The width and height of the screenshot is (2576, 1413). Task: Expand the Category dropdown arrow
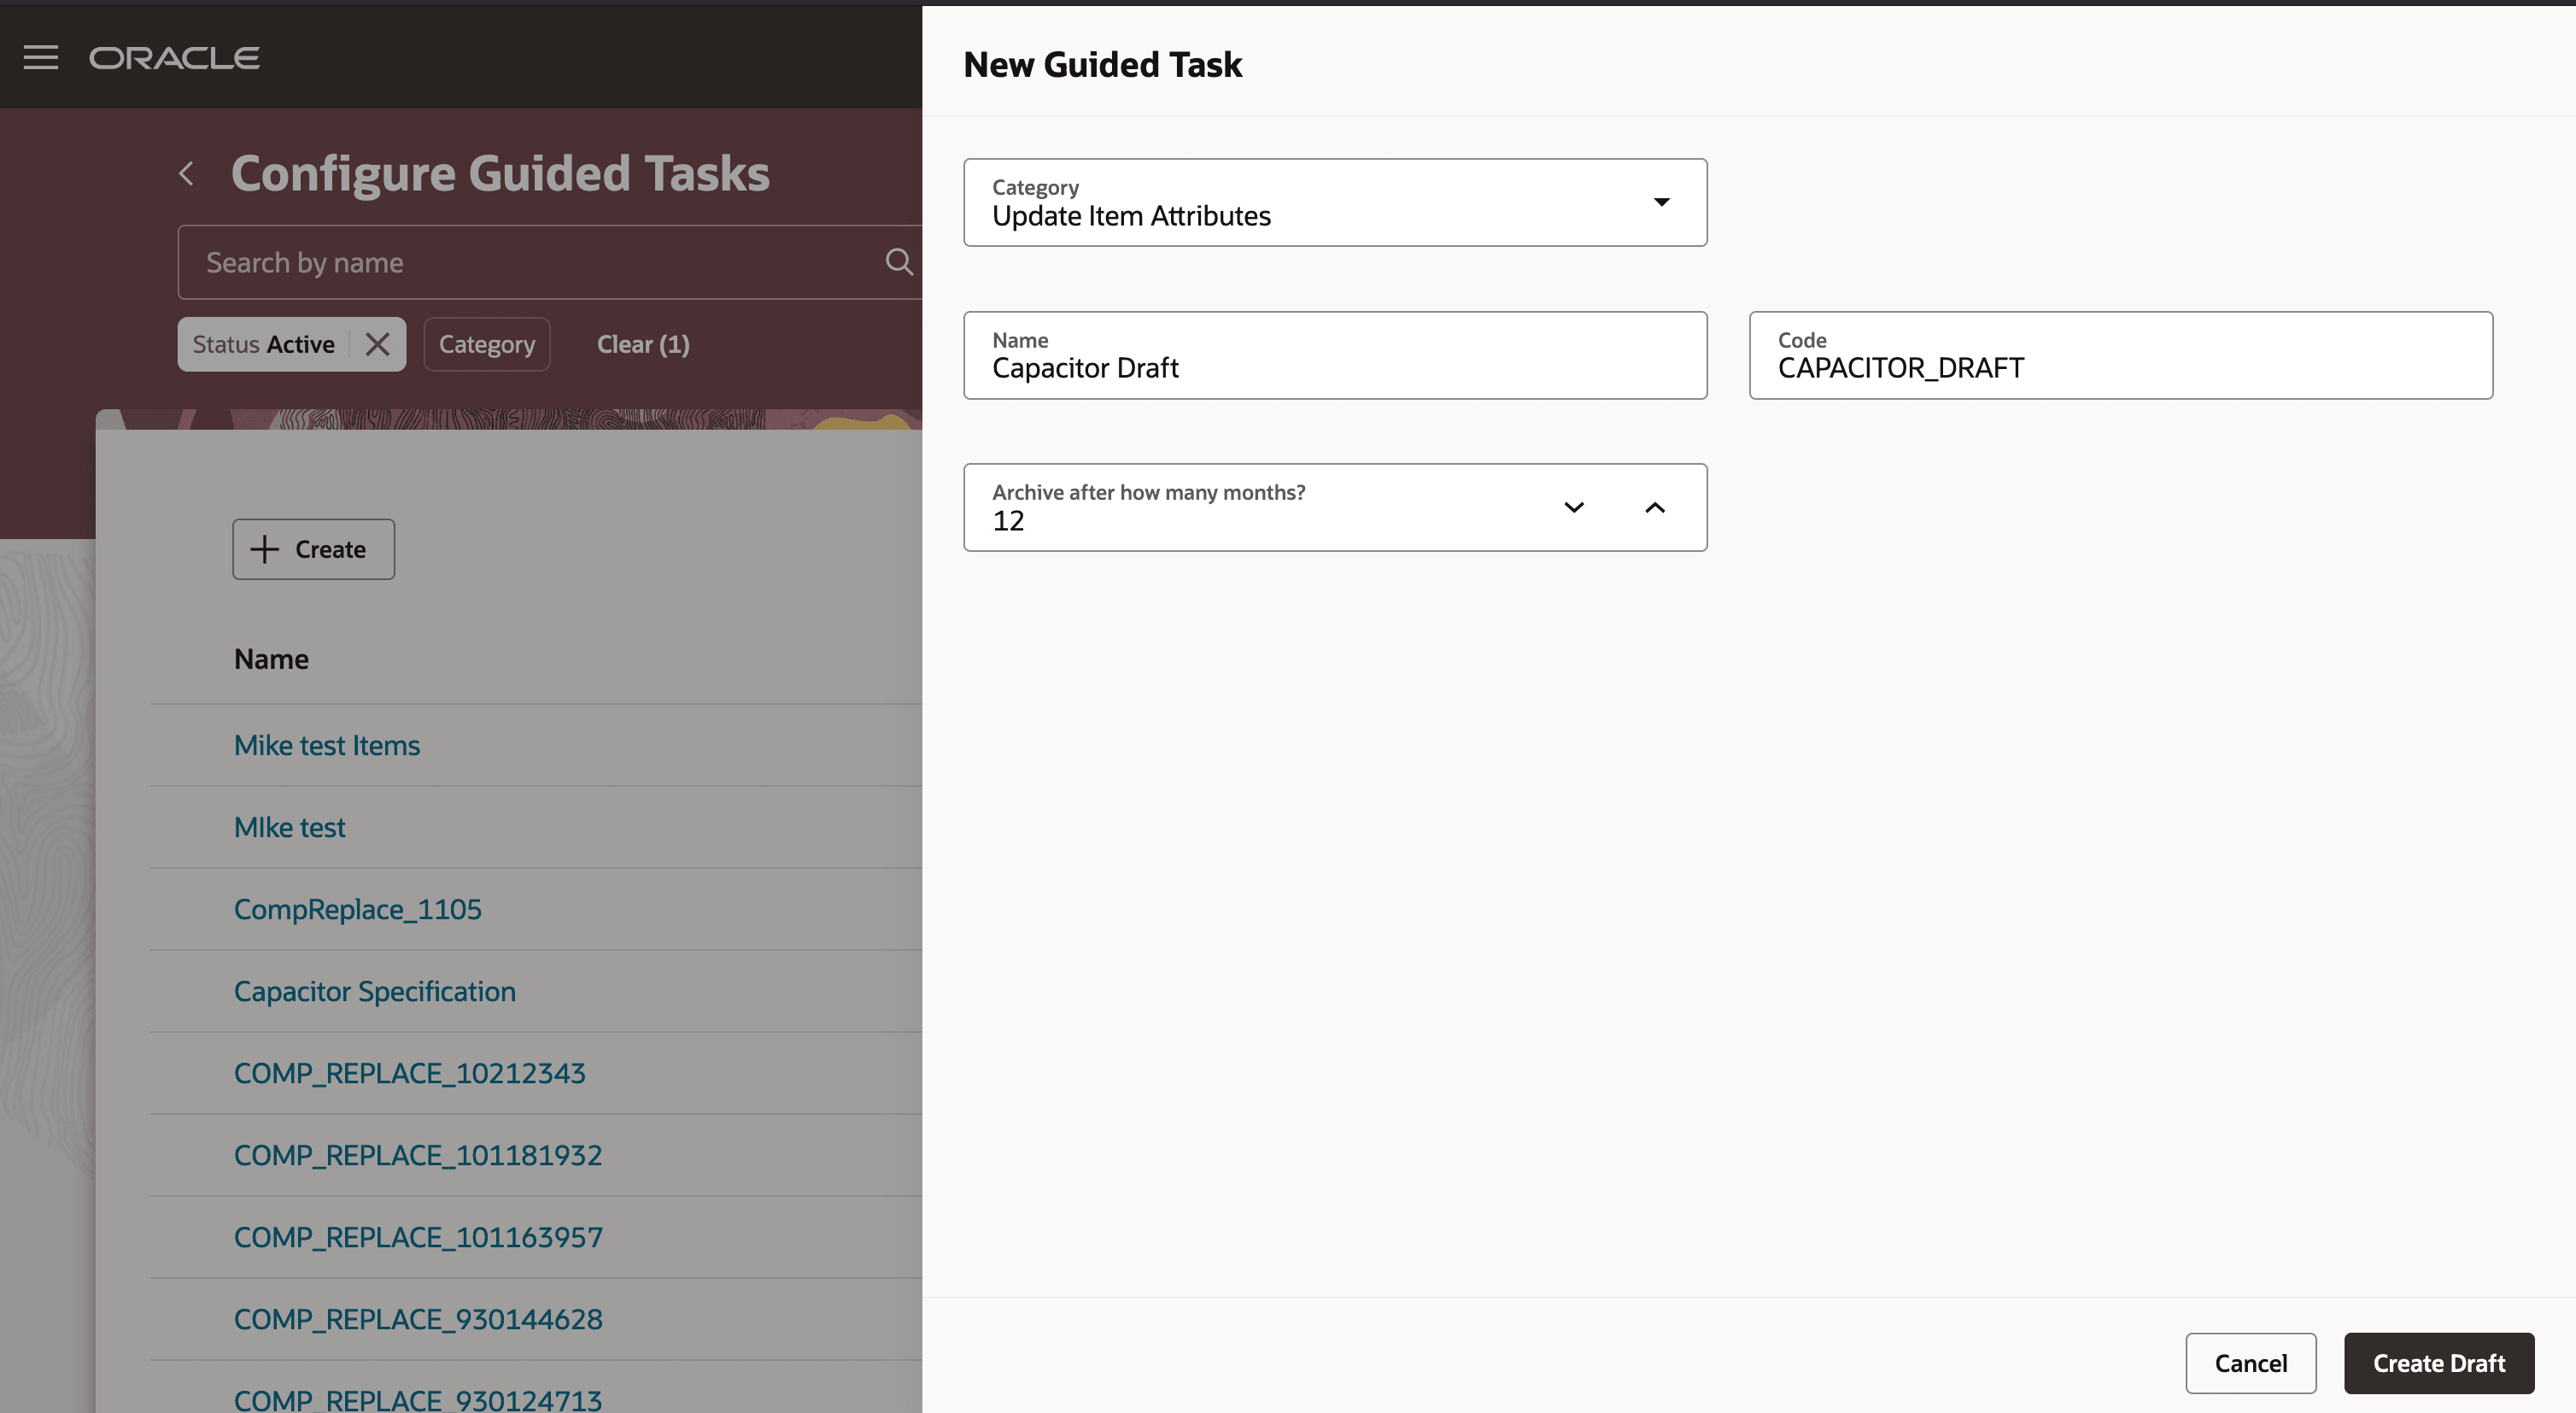click(1661, 202)
